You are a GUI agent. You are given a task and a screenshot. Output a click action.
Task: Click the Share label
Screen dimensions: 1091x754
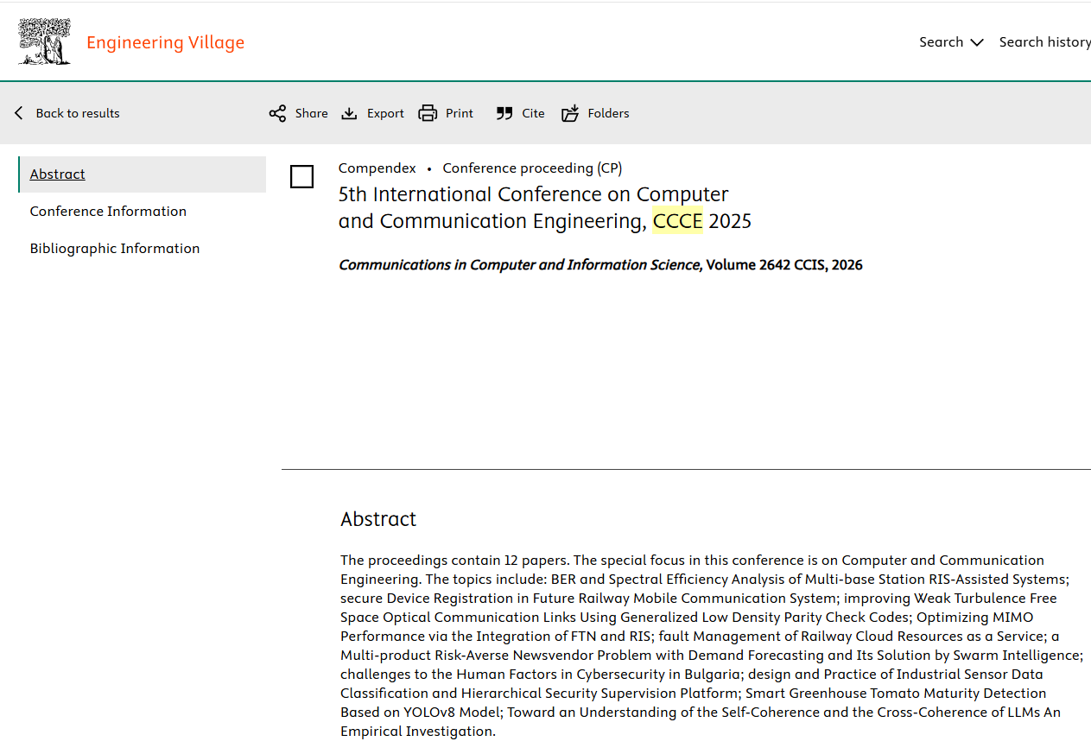pos(311,113)
